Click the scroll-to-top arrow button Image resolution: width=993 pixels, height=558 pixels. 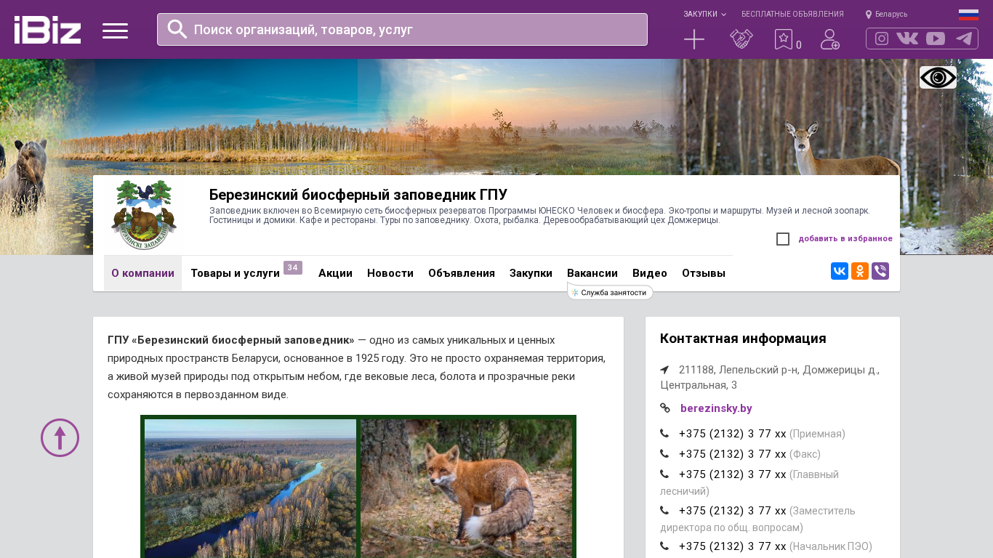60,437
